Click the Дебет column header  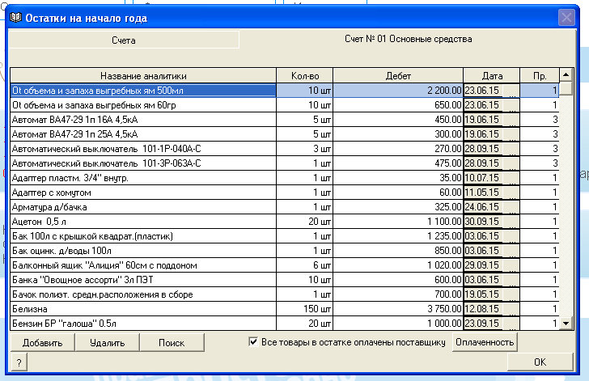pyautogui.click(x=398, y=75)
